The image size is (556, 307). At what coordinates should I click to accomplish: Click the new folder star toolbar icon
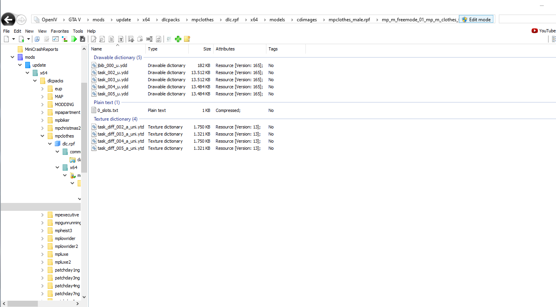click(x=187, y=39)
